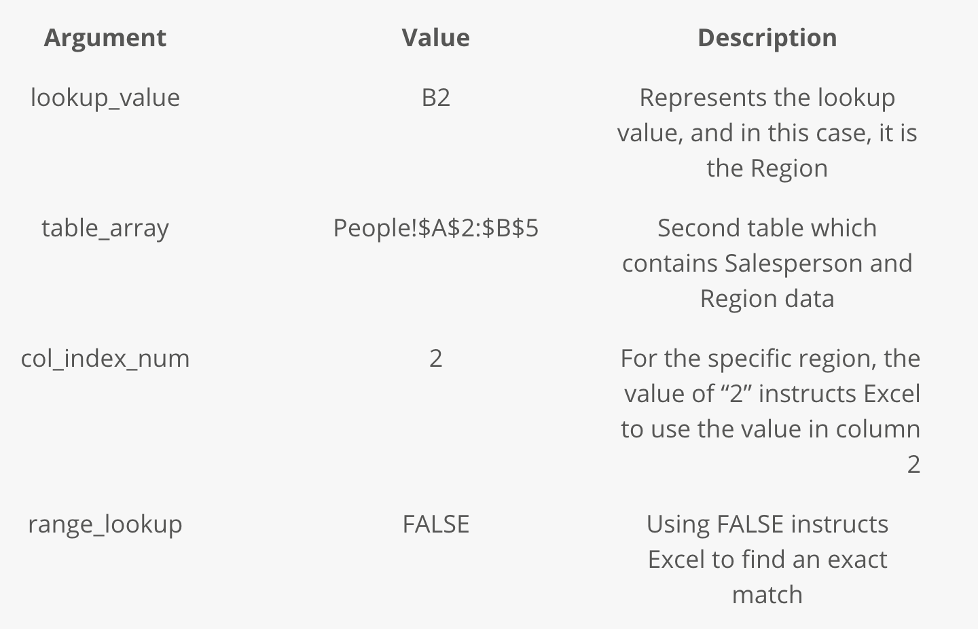Click the column 2 instruction description
This screenshot has width=978, height=629.
pos(770,412)
